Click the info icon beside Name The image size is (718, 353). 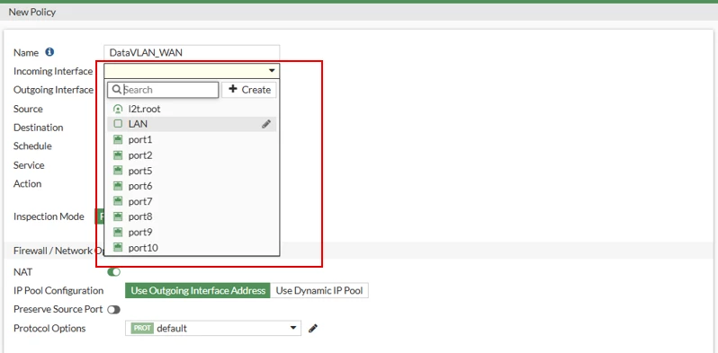tap(49, 52)
